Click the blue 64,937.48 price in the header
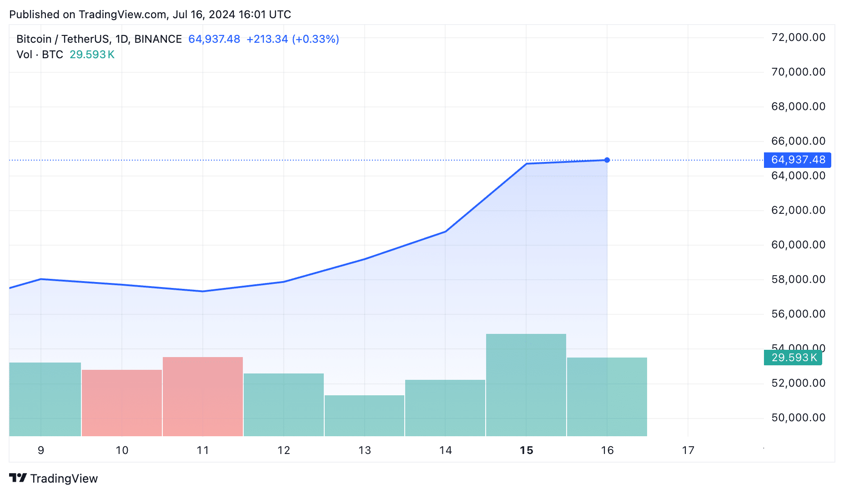 pyautogui.click(x=214, y=39)
